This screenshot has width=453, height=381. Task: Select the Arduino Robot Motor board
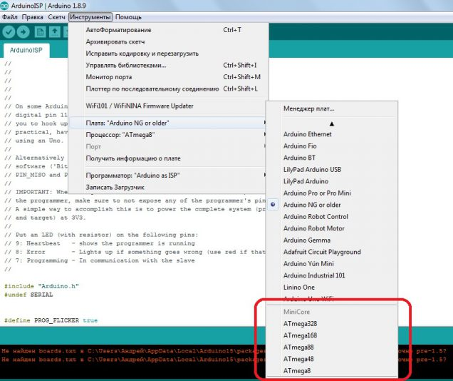[332, 228]
